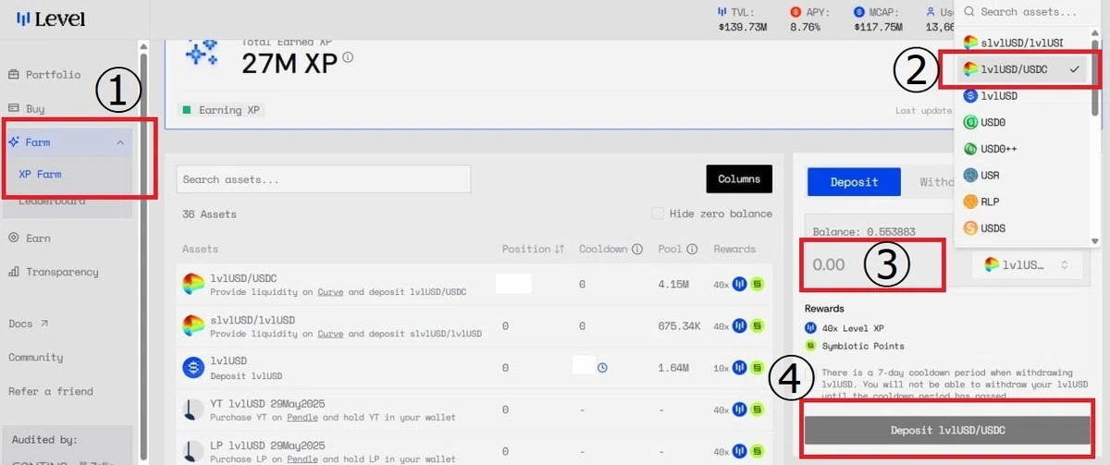Click the blue dollar icon of lvlUSD table row
The height and width of the screenshot is (465, 1110).
193,368
